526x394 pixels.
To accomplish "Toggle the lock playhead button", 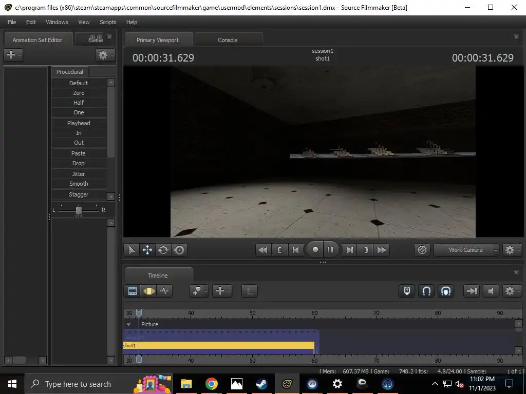I will [x=407, y=291].
